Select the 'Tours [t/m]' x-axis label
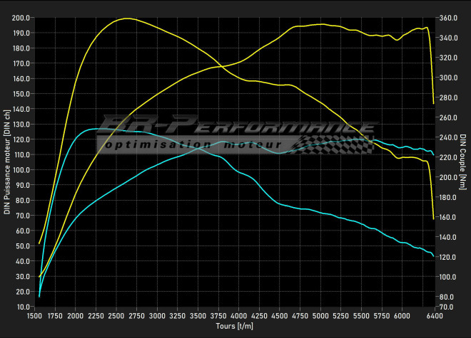The image size is (471, 338). pyautogui.click(x=235, y=325)
